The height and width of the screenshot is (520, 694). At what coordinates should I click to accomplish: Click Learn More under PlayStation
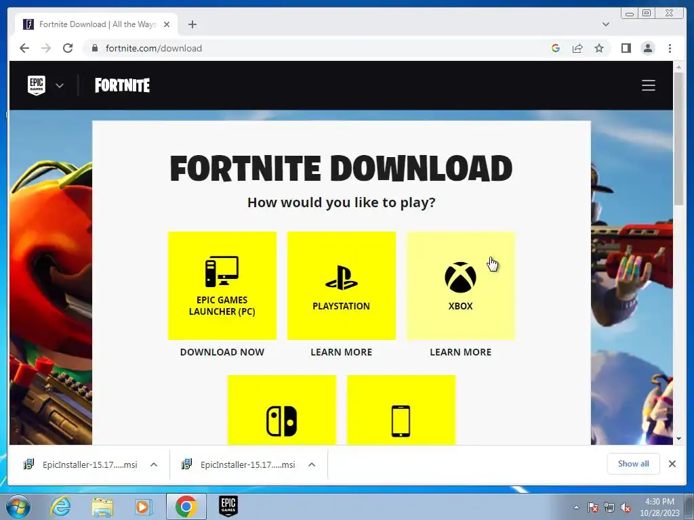click(x=342, y=352)
